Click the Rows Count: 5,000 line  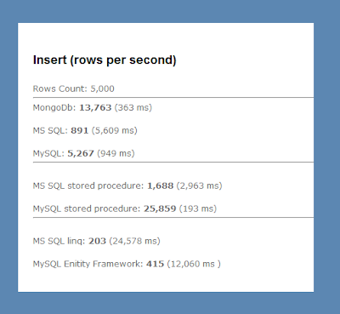pos(74,88)
